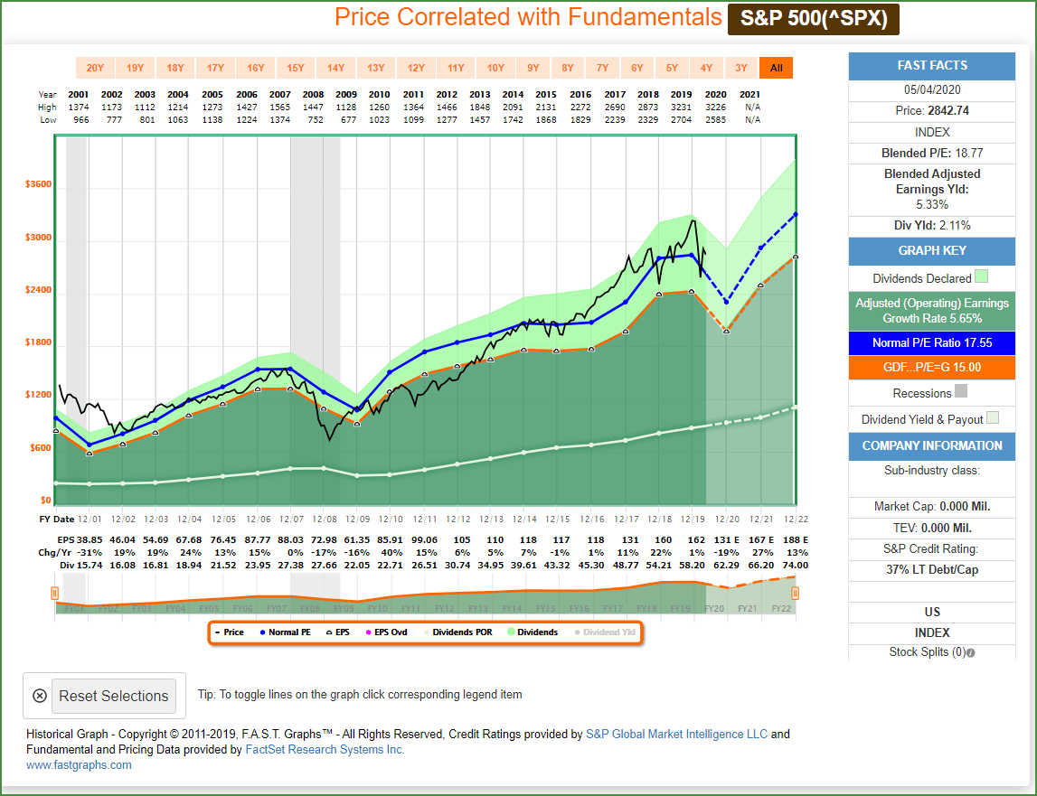Click the Recessions gray swatch
The image size is (1037, 796).
point(961,391)
